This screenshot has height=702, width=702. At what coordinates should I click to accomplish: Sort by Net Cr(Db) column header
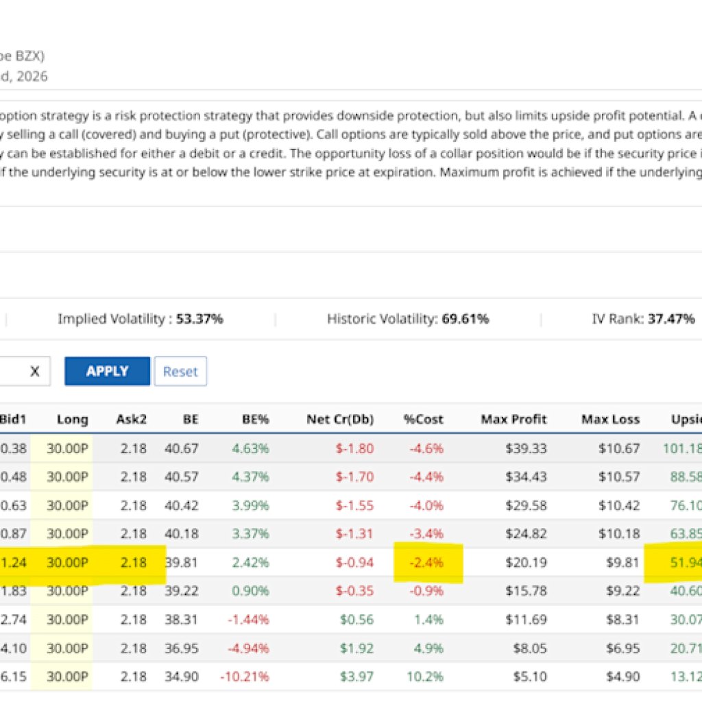click(x=339, y=419)
